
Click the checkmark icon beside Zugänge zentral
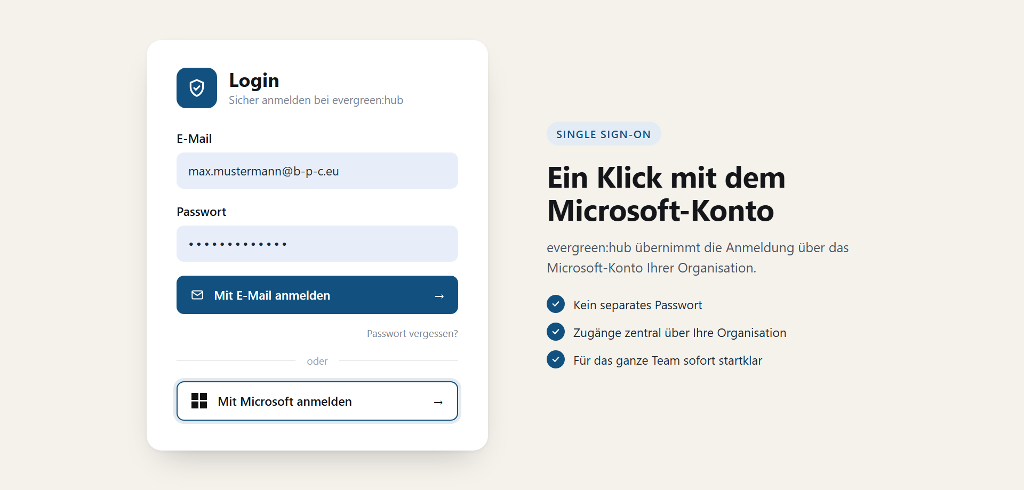(556, 332)
